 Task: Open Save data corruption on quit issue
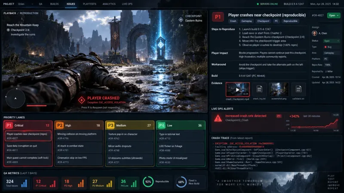28,148
